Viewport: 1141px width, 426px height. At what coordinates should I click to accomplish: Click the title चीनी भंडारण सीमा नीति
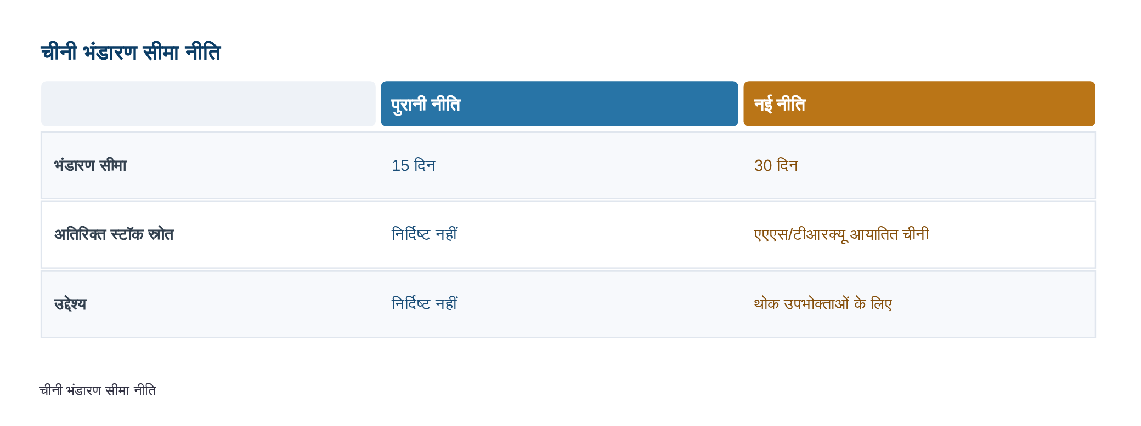click(x=131, y=53)
